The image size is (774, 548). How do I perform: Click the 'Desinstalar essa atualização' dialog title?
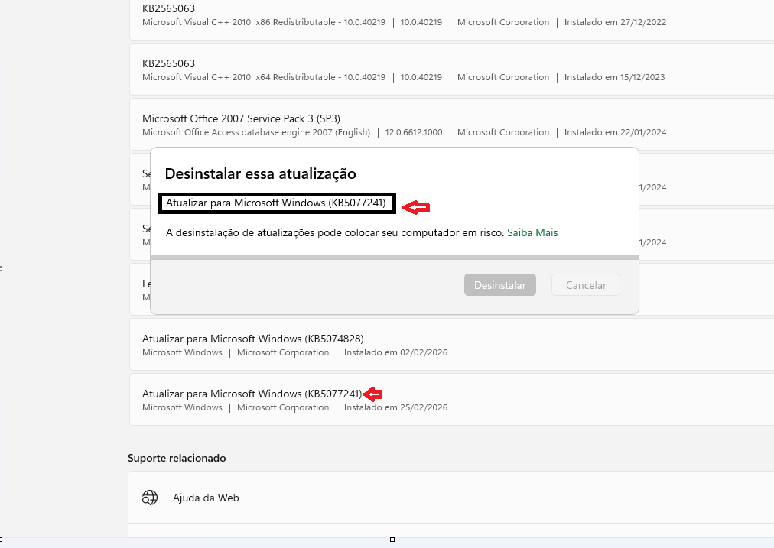coord(260,173)
